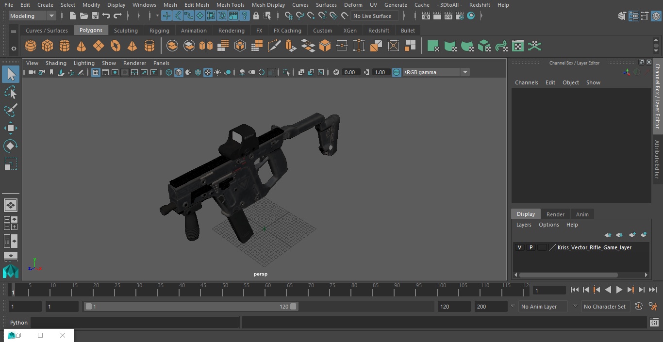Click the Redo arrow in the status line
The width and height of the screenshot is (663, 342).
[x=117, y=16]
